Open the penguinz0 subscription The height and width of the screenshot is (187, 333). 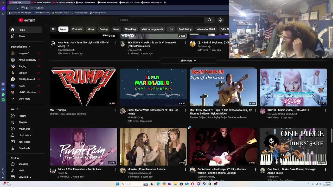25,54
